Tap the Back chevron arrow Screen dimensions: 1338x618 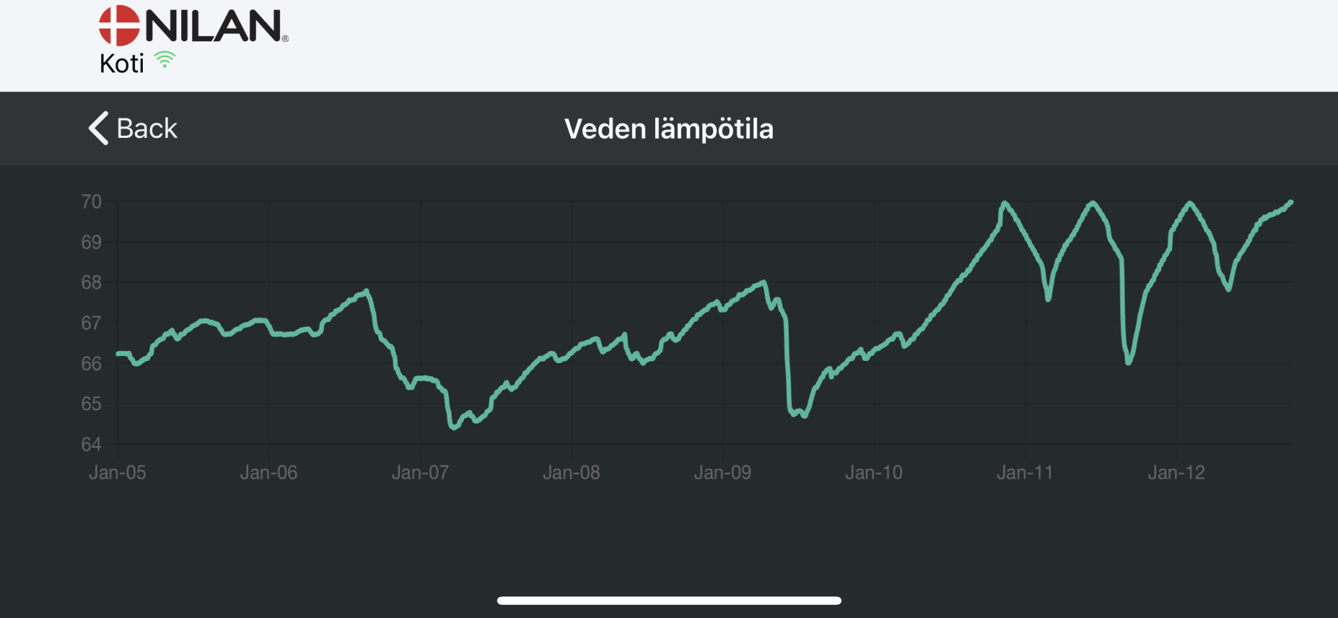click(99, 128)
